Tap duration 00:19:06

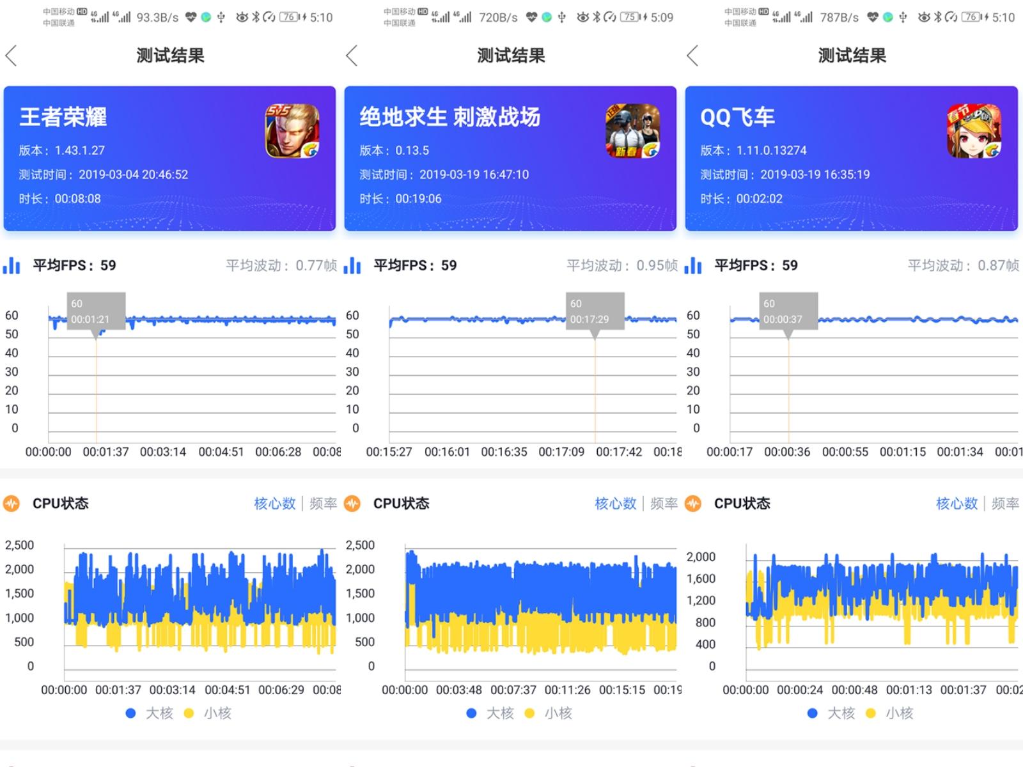tap(419, 199)
